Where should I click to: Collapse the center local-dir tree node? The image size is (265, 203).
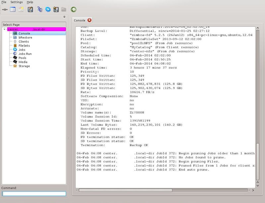pyautogui.click(x=4, y=29)
